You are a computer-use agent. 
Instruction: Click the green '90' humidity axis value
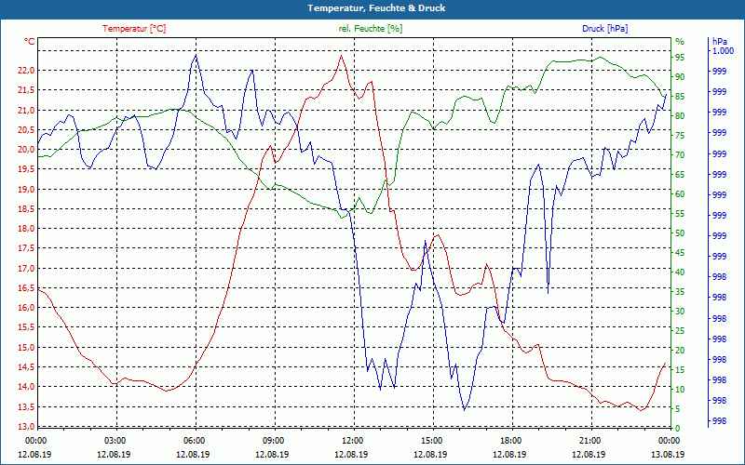(x=680, y=77)
